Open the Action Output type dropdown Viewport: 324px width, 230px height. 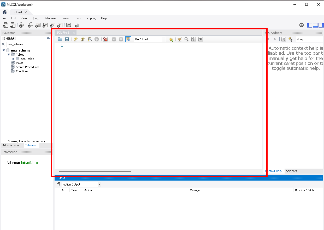[81, 184]
